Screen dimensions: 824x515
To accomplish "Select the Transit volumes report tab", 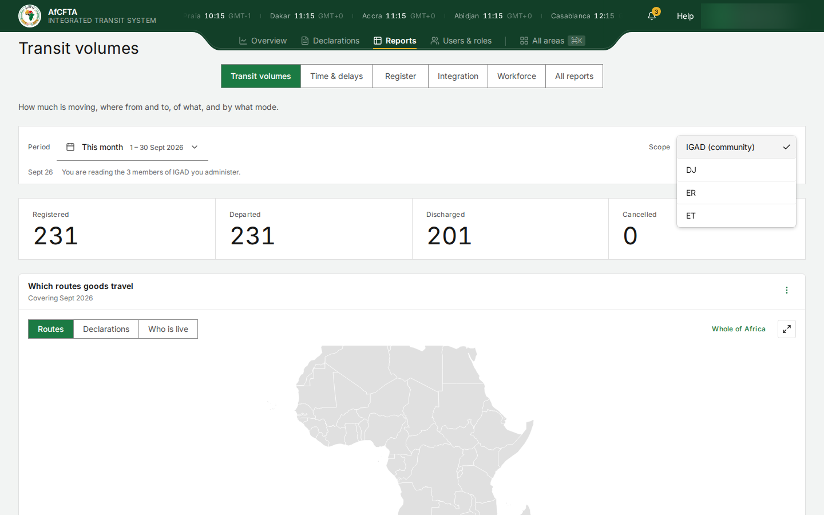I will tap(261, 76).
